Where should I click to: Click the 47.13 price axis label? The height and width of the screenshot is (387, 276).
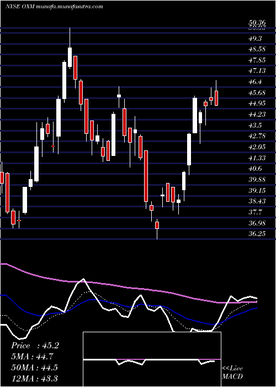tap(257, 71)
